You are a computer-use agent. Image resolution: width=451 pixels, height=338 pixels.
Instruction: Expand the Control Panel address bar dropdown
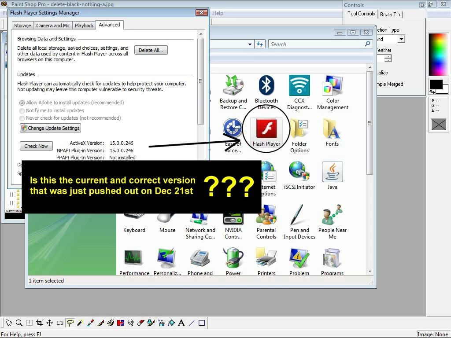click(250, 44)
